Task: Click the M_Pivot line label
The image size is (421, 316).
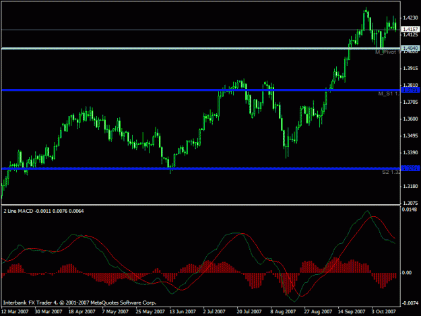Action: click(388, 53)
